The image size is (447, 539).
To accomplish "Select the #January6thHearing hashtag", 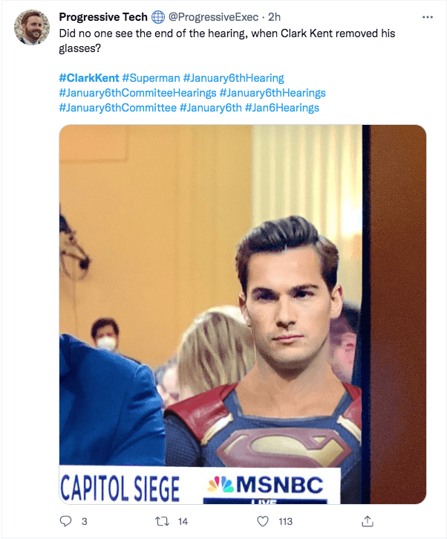I will click(x=233, y=78).
